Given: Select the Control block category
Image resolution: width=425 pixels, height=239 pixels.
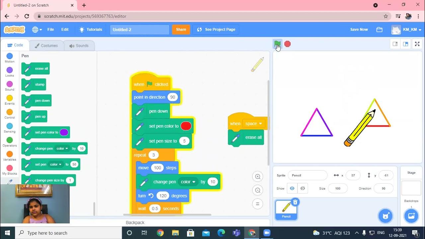Looking at the screenshot, I should coord(10,114).
